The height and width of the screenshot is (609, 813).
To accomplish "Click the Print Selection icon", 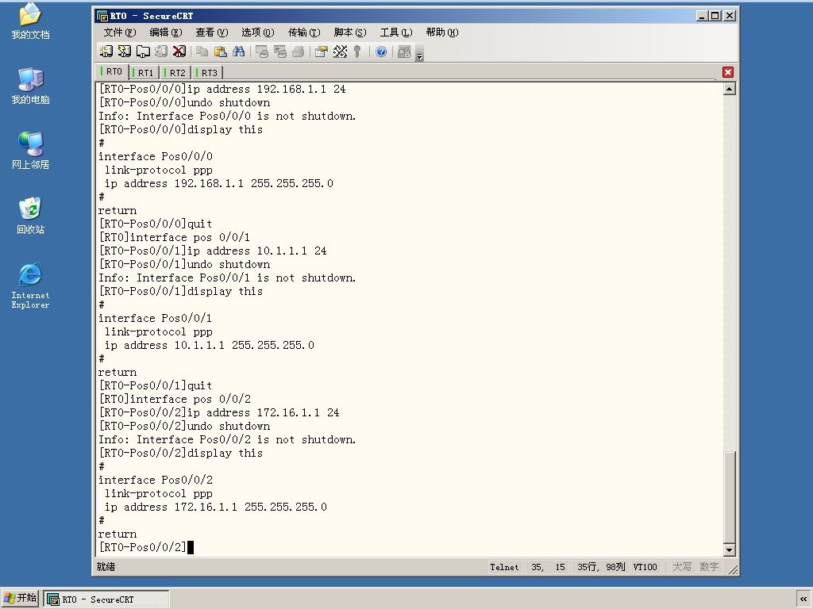I will (x=280, y=52).
